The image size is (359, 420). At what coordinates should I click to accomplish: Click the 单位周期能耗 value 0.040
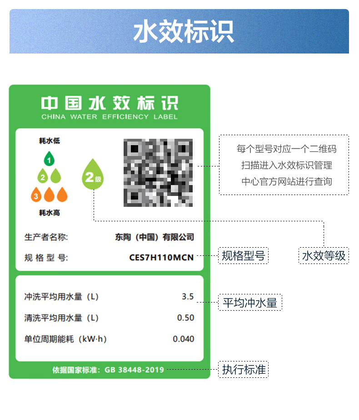pyautogui.click(x=183, y=339)
